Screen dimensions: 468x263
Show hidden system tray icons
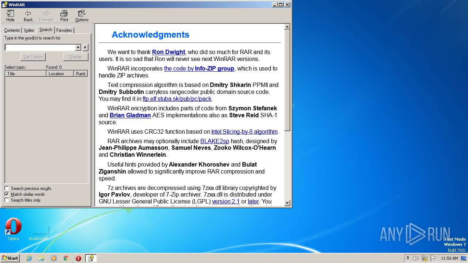tap(408, 258)
